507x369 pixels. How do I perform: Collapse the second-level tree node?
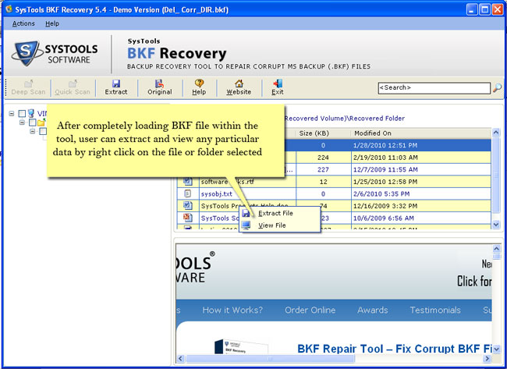22,122
